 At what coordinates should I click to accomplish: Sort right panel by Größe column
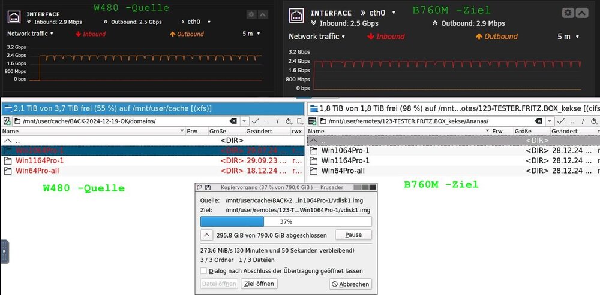click(532, 131)
